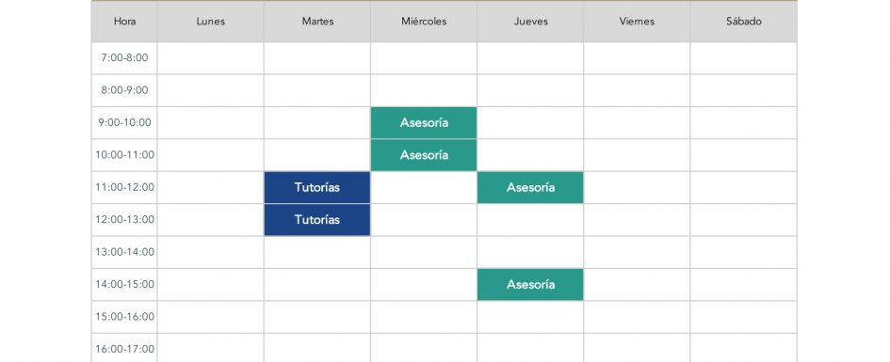This screenshot has width=890, height=362.
Task: Click empty Viernes cell at 11:00-12:00
Action: coord(637,187)
